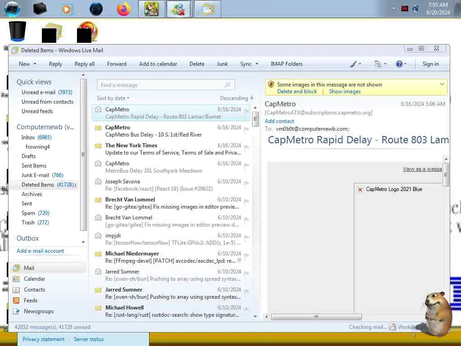Toggle flag on Brecht Van Lommel unread message
The width and height of the screenshot is (461, 346).
[246, 201]
